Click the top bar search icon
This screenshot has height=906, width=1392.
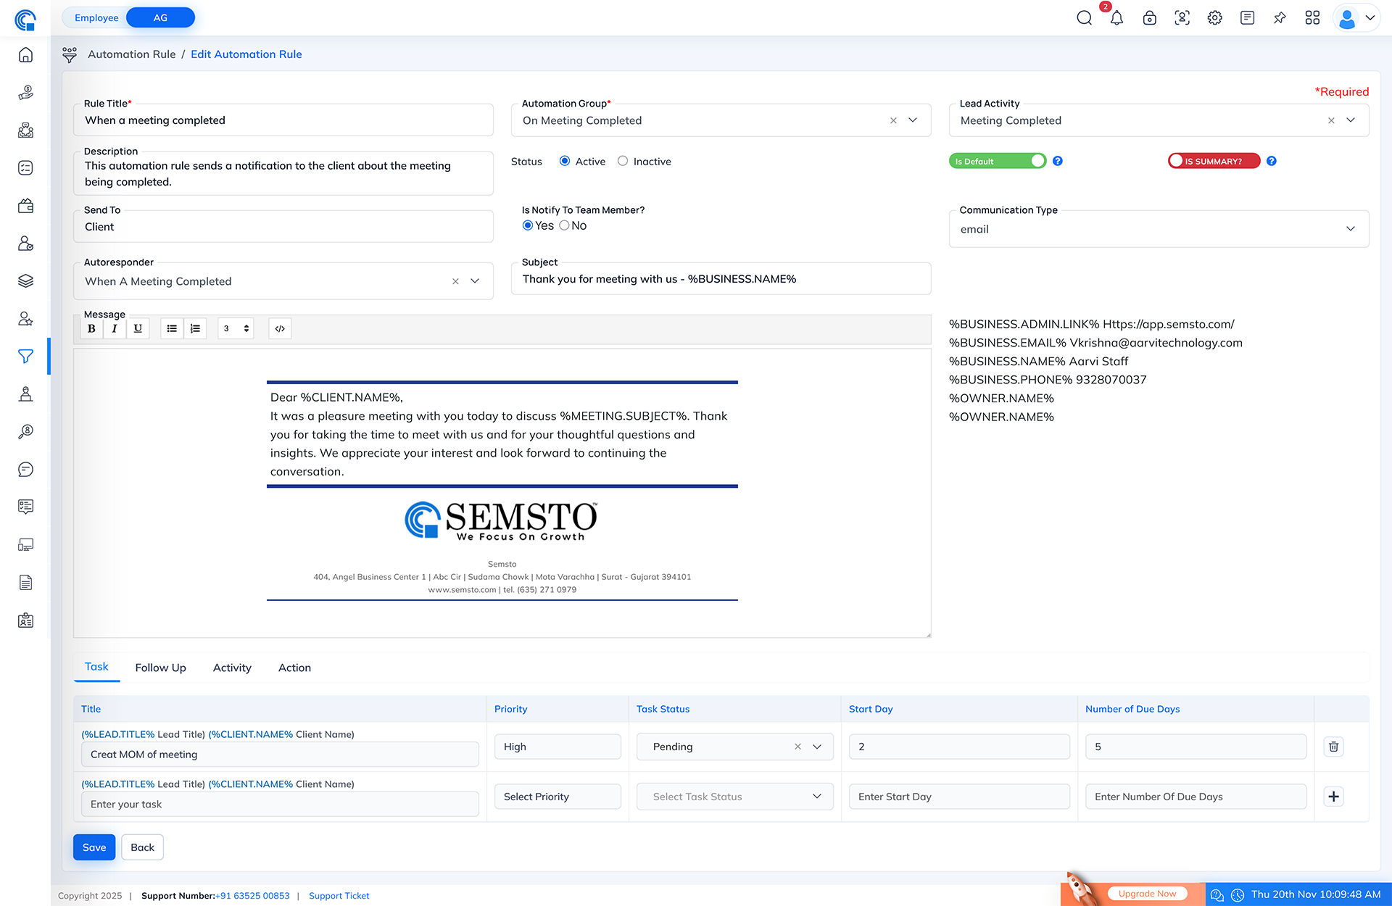tap(1084, 18)
